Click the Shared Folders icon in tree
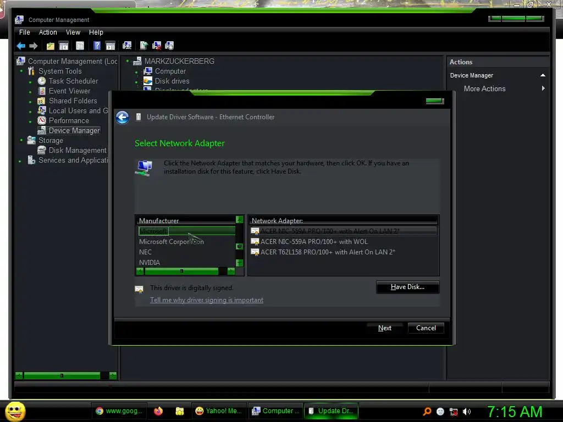This screenshot has height=422, width=563. point(42,101)
